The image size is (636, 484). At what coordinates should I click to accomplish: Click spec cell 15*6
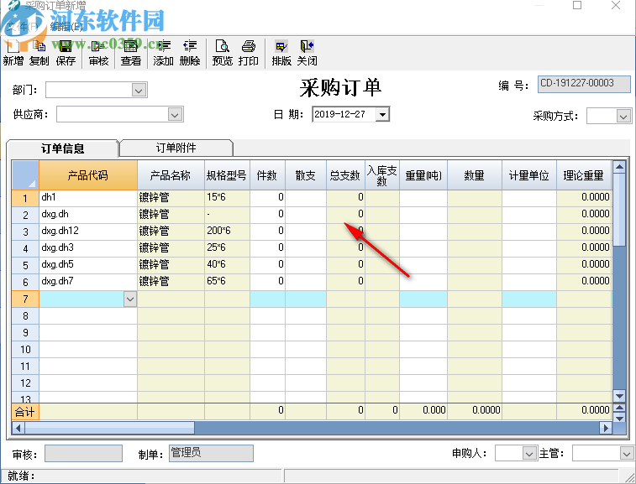pos(227,198)
